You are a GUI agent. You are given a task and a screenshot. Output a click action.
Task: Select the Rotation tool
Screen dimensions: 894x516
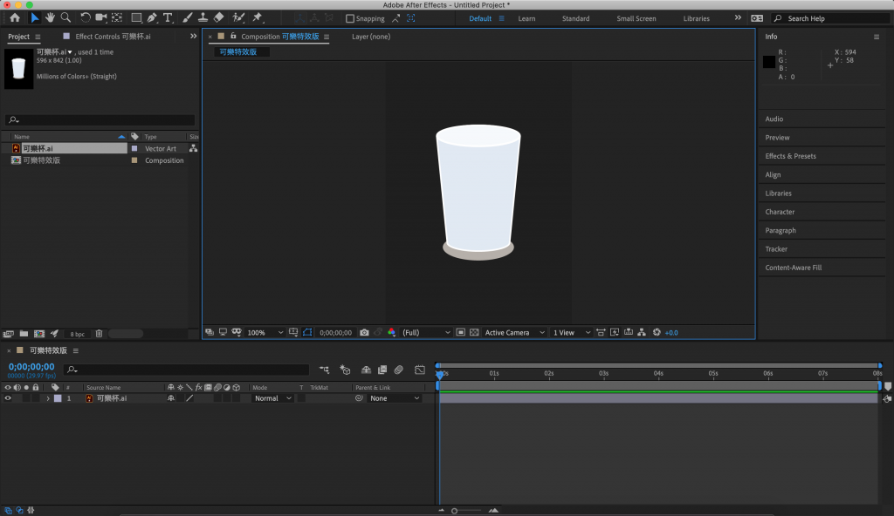point(86,17)
